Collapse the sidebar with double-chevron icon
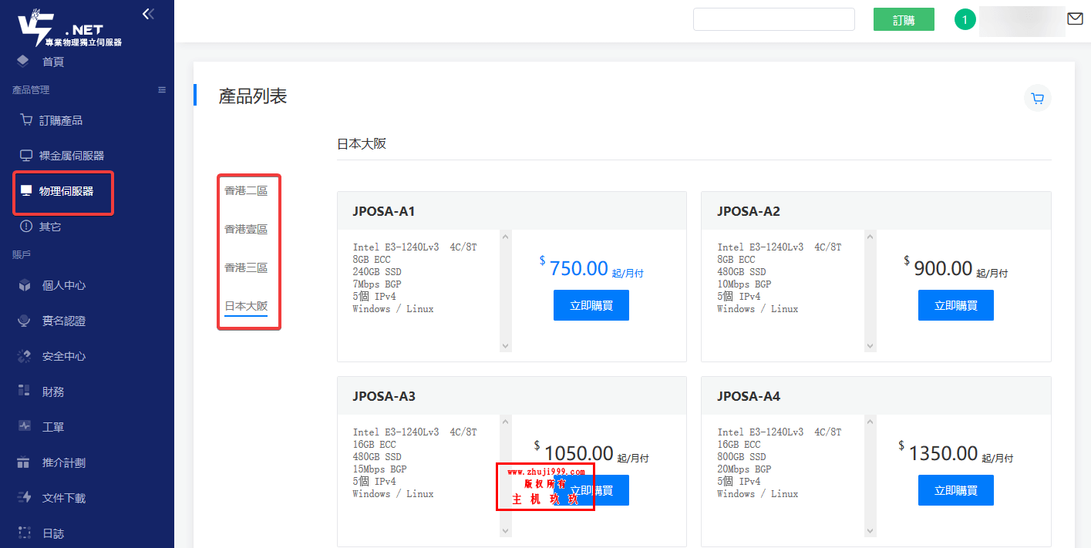 click(x=148, y=14)
